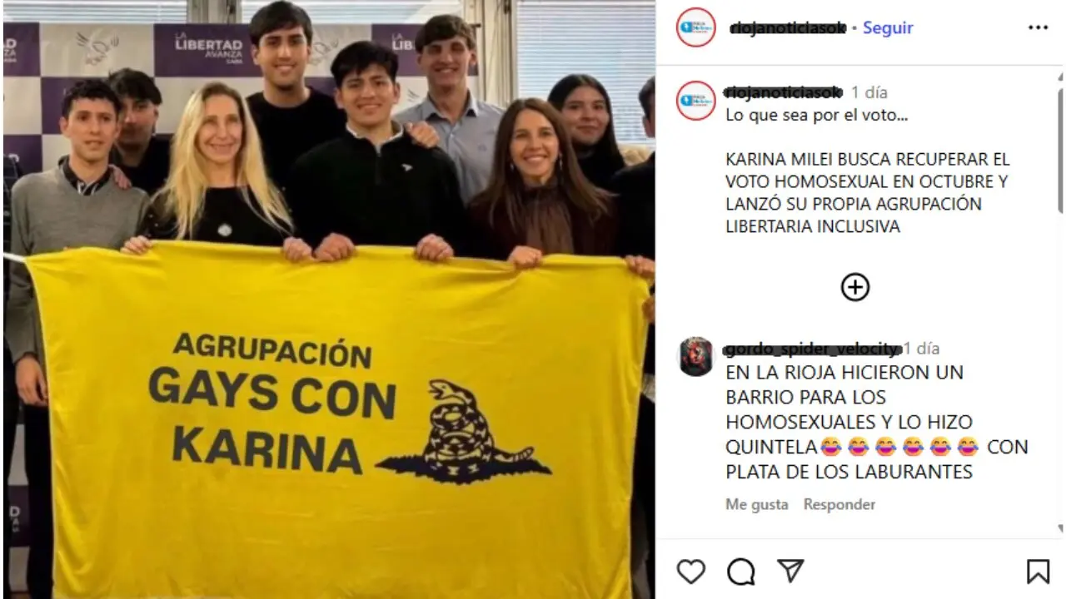Open the caption author's username link
This screenshot has height=599, width=1066.
(x=784, y=92)
